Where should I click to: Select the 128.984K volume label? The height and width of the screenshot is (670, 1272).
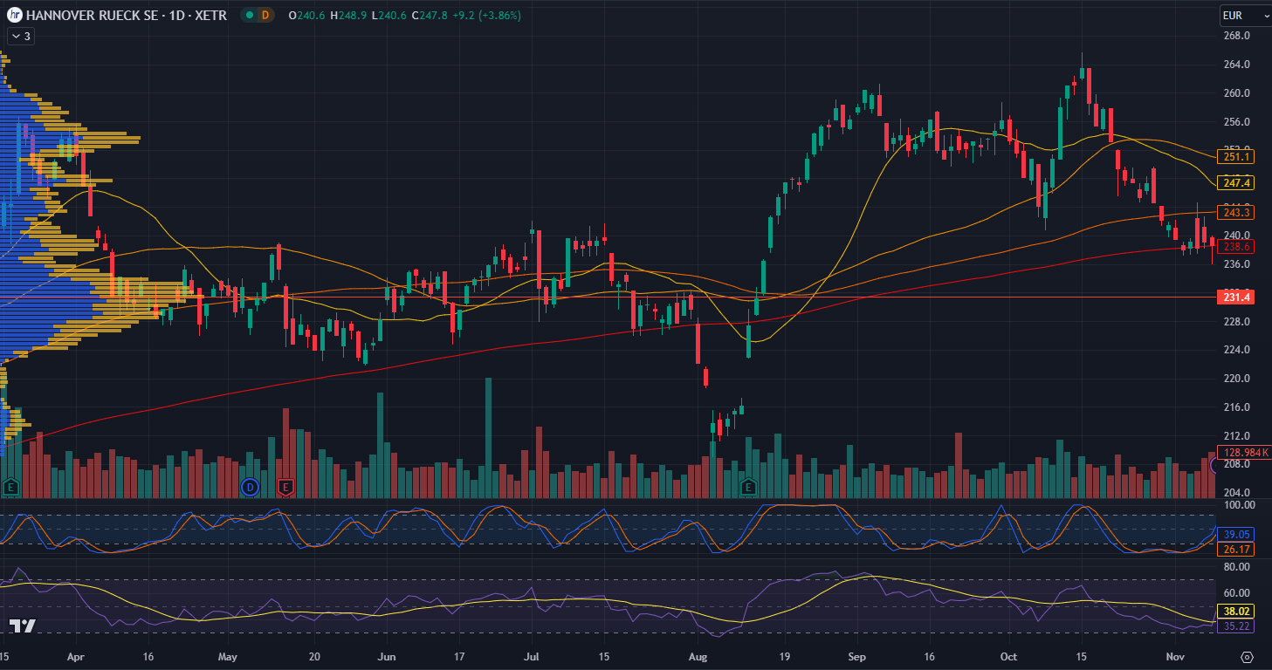1244,452
